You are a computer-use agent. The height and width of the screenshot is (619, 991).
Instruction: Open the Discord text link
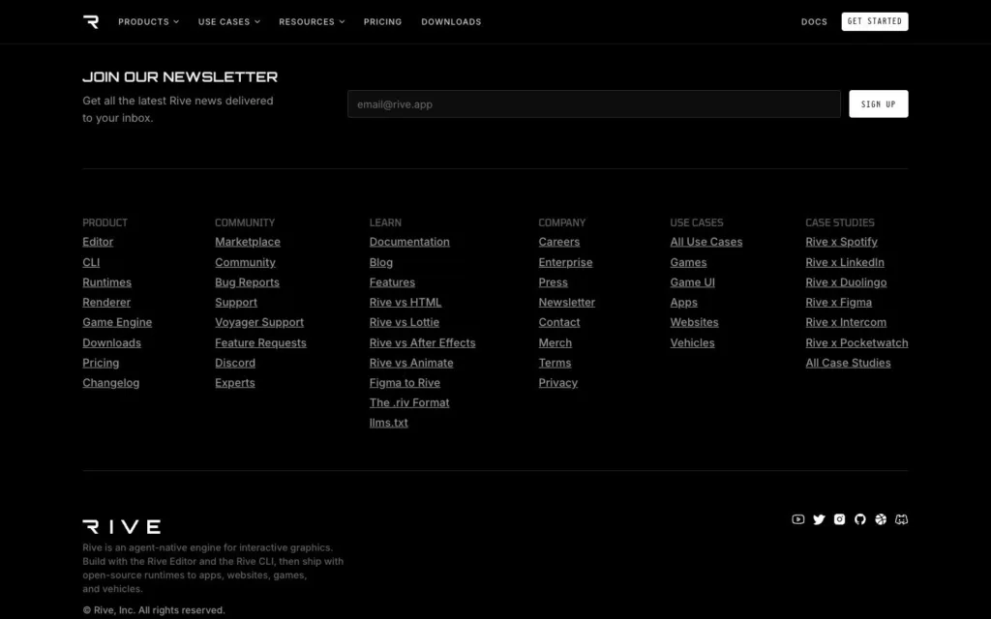(235, 363)
